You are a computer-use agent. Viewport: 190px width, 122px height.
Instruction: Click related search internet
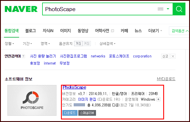pos(50,63)
